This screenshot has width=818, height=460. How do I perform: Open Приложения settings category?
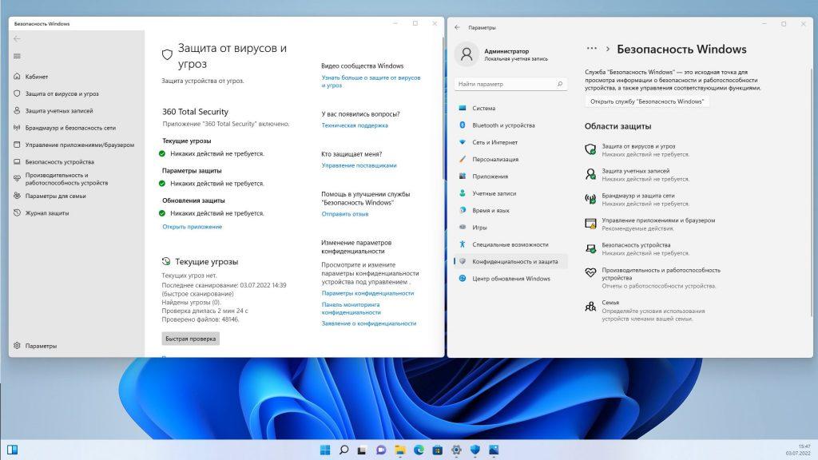pyautogui.click(x=510, y=176)
